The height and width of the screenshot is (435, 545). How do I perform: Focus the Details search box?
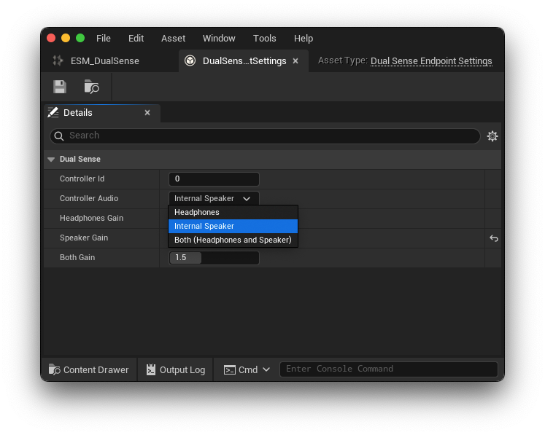click(265, 136)
